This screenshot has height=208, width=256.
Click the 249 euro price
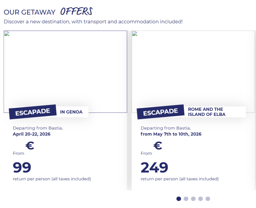tap(154, 168)
